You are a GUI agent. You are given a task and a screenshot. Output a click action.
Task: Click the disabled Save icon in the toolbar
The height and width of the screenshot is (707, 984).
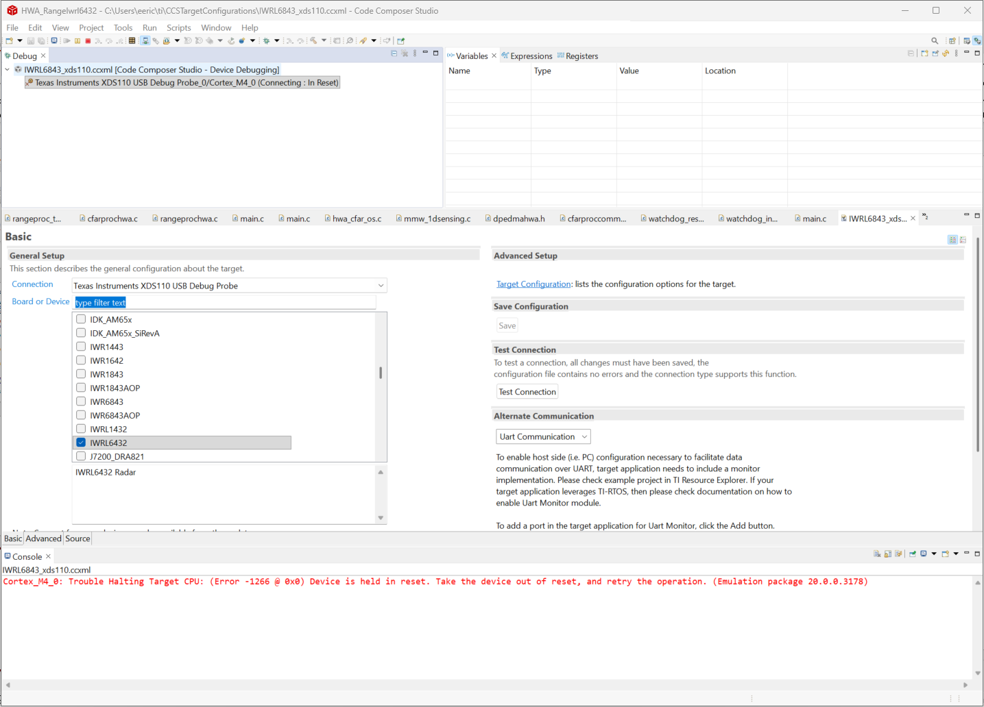pos(31,41)
